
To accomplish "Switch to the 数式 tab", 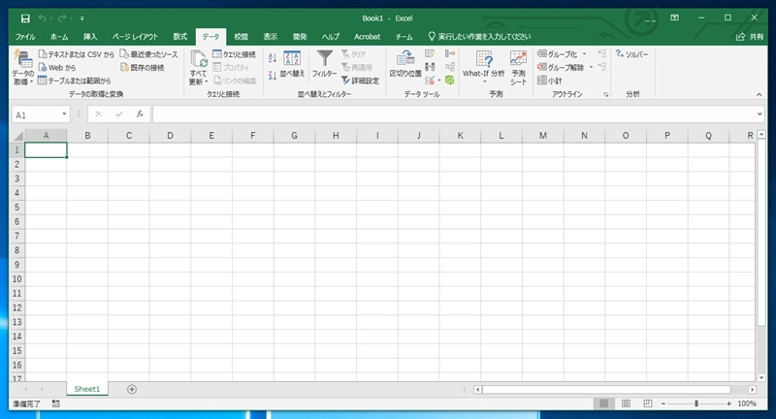I will coord(180,37).
